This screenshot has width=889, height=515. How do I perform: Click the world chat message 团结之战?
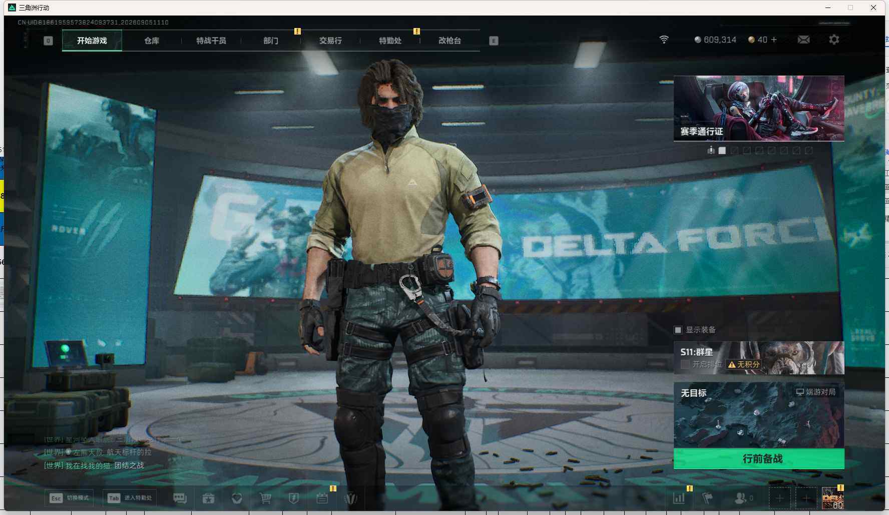129,465
